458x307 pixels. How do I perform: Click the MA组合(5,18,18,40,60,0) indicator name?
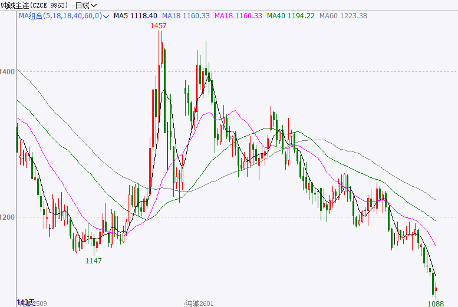60,16
